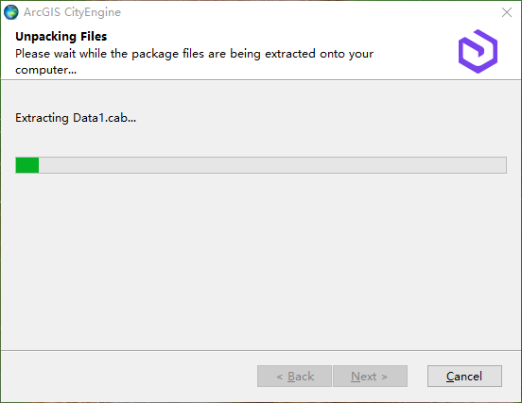Viewport: 522px width, 403px height.
Task: Click the "ArcGIS CityEngine" window title text
Action: [72, 12]
